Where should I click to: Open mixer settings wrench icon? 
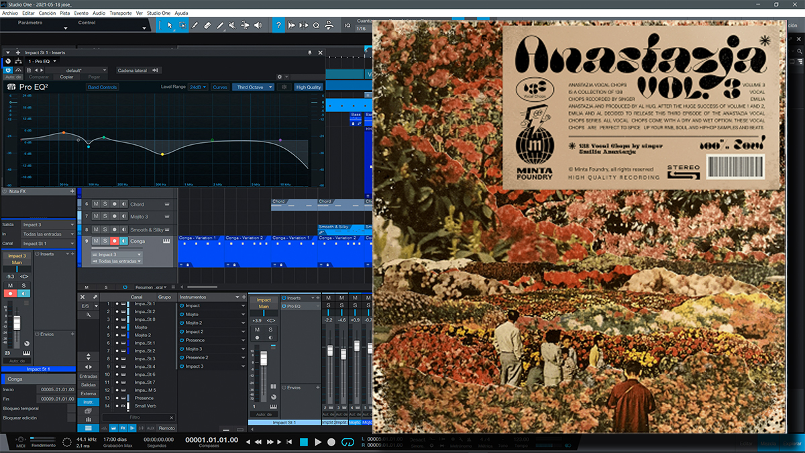88,314
